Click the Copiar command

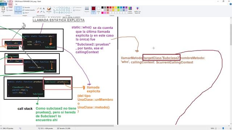9,10
